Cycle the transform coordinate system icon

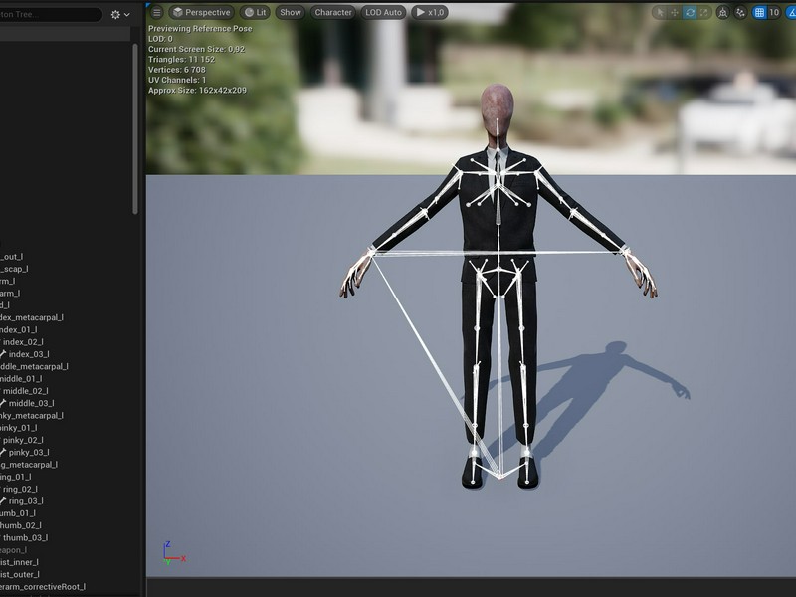click(723, 13)
